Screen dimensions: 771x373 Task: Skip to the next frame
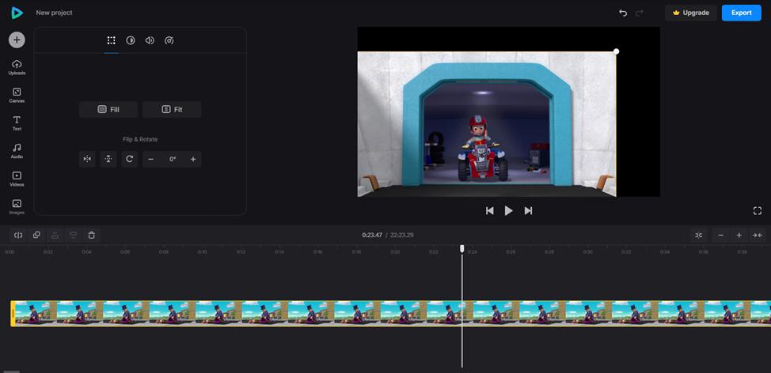tap(528, 210)
